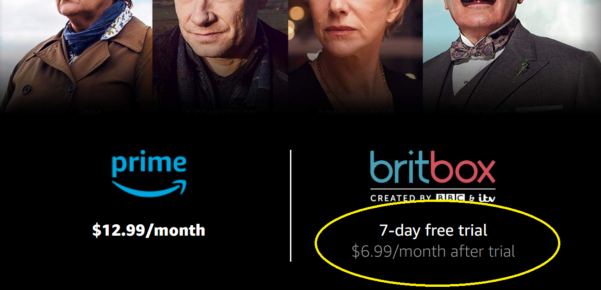Viewport: 601px width, 290px height.
Task: Click the faded Prime Suspect title caption
Action: [355, 111]
